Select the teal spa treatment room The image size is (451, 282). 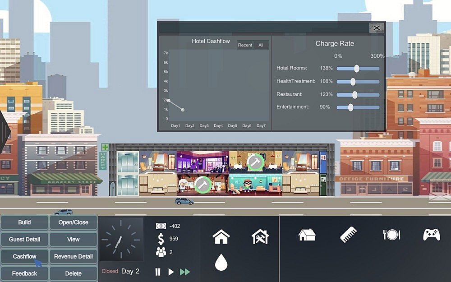pyautogui.click(x=255, y=185)
